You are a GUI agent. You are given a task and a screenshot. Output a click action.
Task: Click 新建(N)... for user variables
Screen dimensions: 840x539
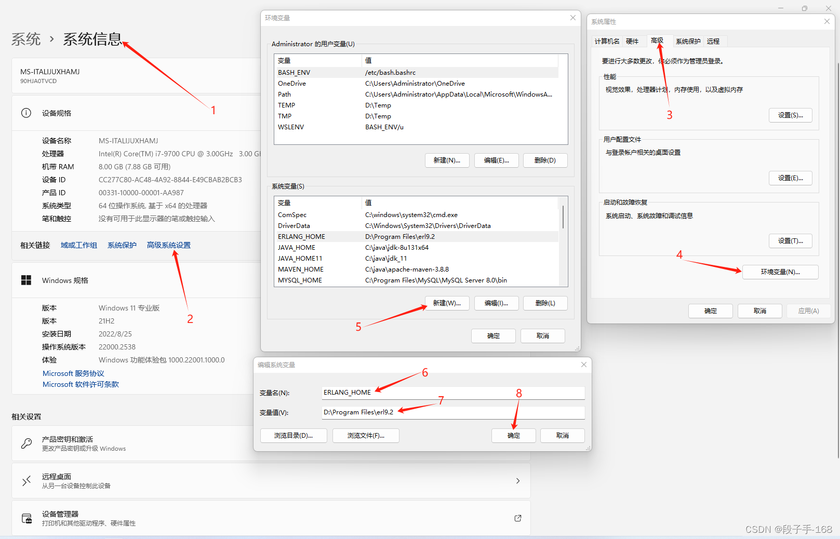point(447,160)
